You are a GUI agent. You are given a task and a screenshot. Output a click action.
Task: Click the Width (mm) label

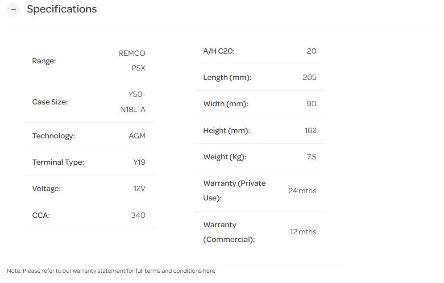coord(225,104)
